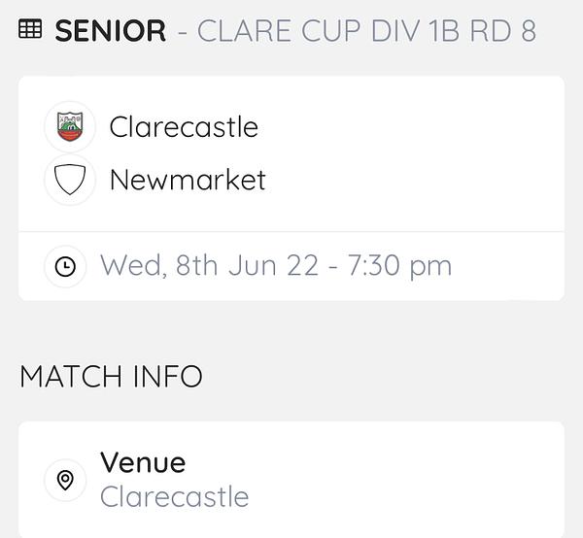Tap the blank Newmarket shield crest
583x538 pixels.
coord(70,180)
